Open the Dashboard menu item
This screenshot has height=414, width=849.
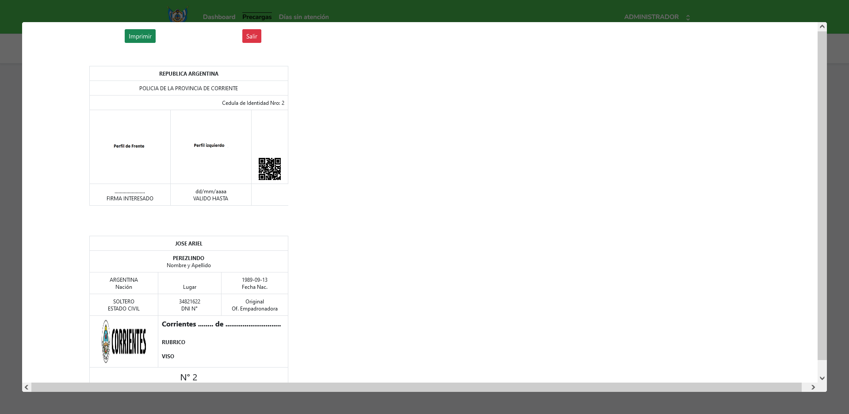tap(219, 17)
